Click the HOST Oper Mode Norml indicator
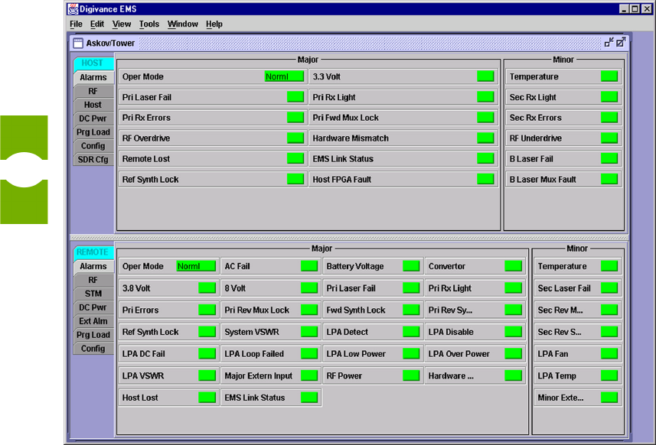Viewport: 656px width, 445px height. click(285, 76)
